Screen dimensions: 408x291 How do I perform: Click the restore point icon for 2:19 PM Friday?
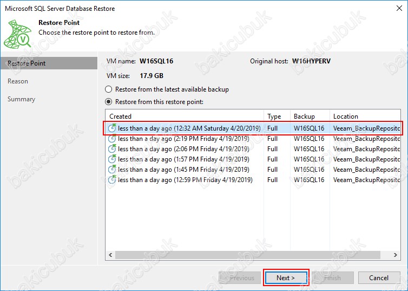(x=112, y=138)
